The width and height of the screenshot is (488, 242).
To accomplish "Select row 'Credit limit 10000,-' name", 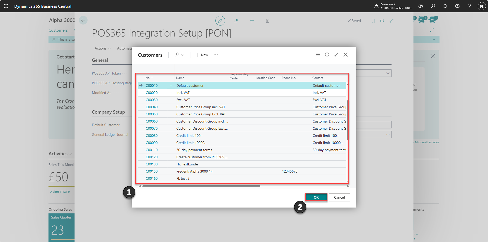I will click(191, 143).
